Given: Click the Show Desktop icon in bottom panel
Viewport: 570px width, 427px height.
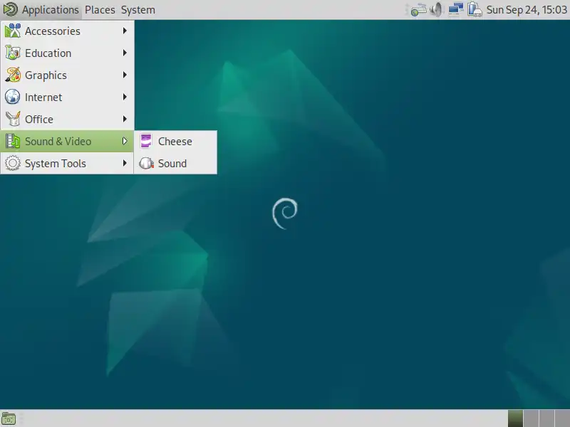Looking at the screenshot, I should pos(9,419).
